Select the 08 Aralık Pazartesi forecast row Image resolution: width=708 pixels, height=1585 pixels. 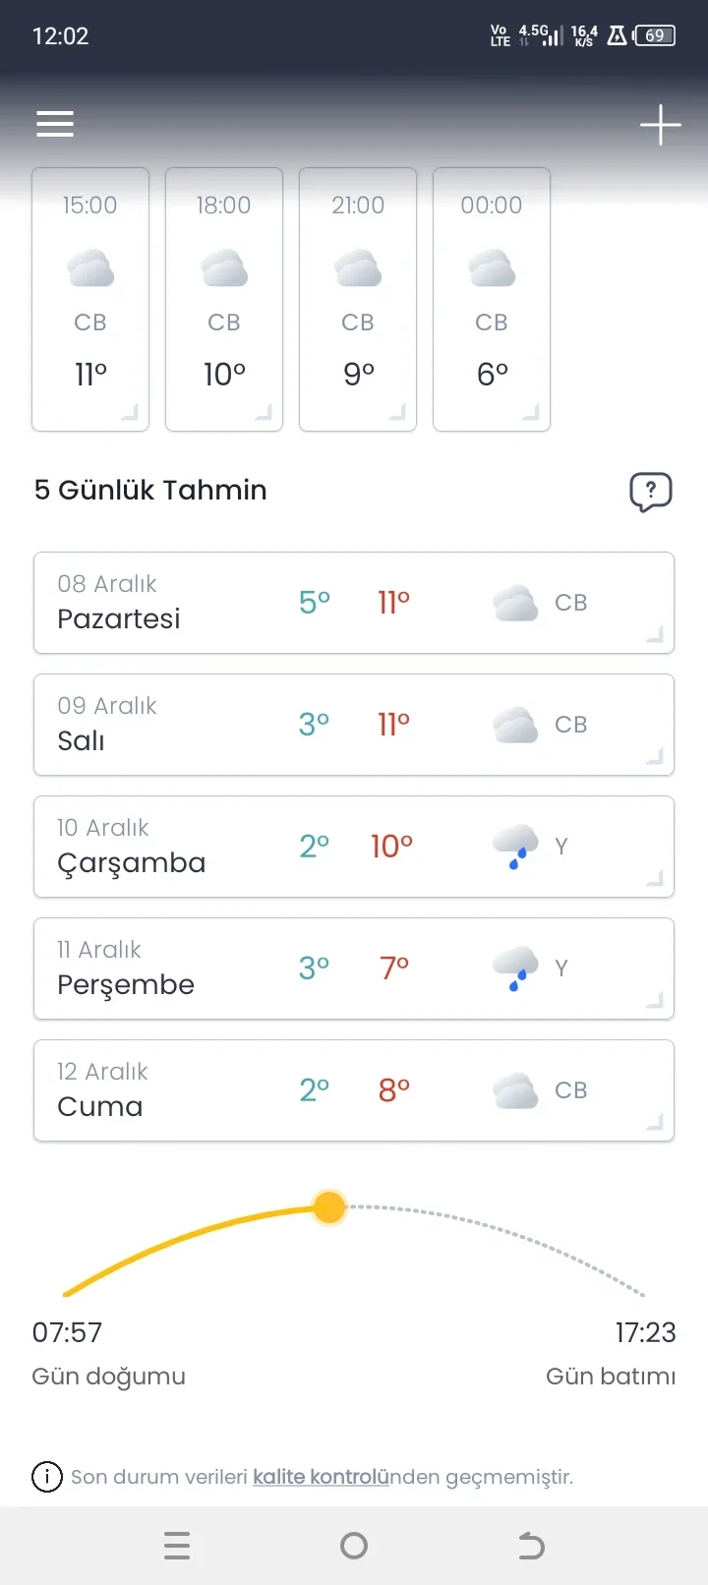point(354,603)
